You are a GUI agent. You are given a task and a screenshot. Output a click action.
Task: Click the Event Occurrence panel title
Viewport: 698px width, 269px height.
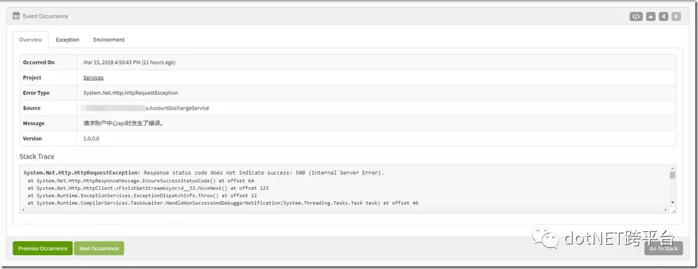click(x=45, y=16)
